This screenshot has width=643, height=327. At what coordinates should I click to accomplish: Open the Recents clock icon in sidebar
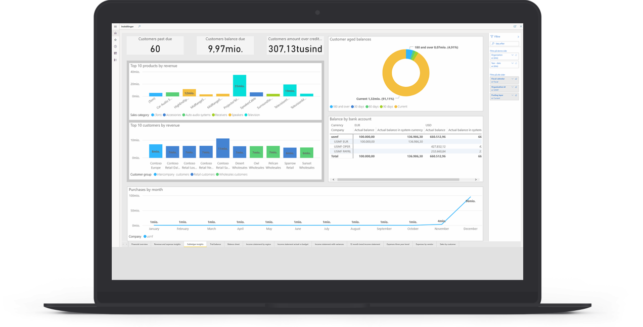(x=115, y=46)
